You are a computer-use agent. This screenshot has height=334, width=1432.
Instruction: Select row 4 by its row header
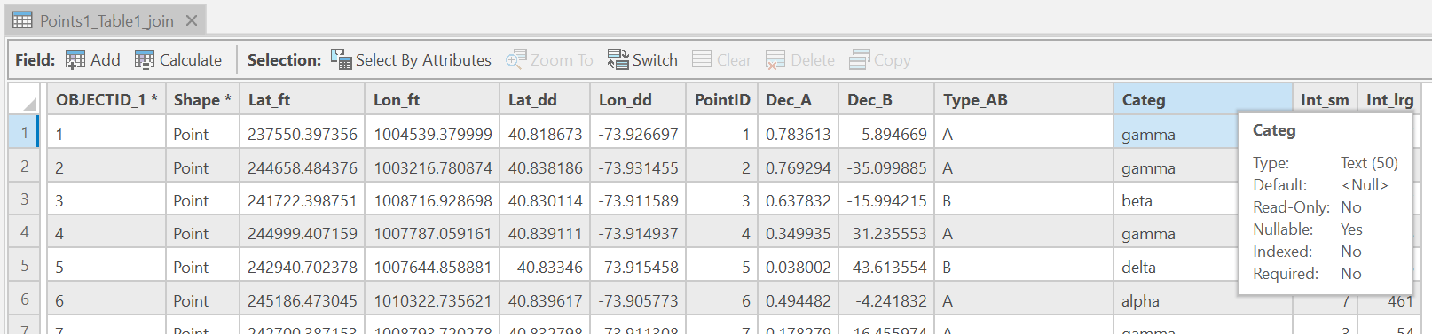coord(25,232)
